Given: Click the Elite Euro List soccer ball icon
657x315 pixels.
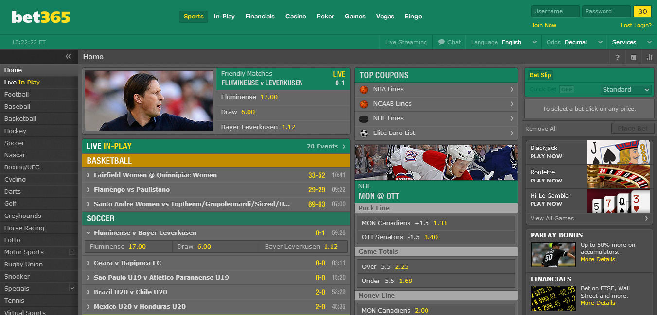Looking at the screenshot, I should [364, 133].
